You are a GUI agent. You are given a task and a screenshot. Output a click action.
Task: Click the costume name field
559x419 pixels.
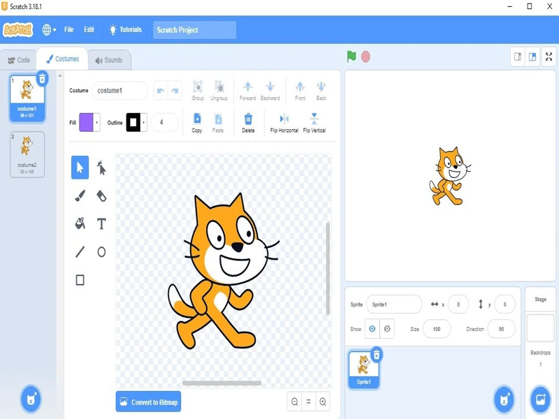tap(119, 91)
